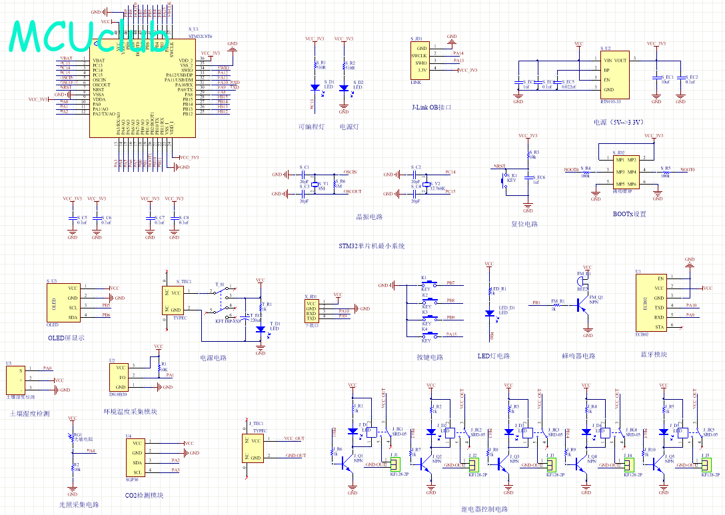Select the DS18B20 temperature sensor component
The image size is (725, 515).
click(x=121, y=377)
